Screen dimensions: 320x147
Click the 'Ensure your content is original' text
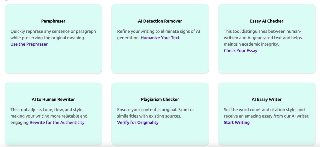(x=156, y=113)
